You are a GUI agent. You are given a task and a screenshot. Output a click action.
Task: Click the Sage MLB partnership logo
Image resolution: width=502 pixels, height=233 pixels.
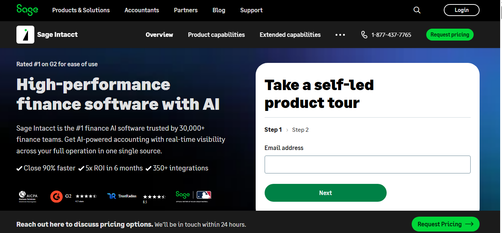(x=193, y=195)
